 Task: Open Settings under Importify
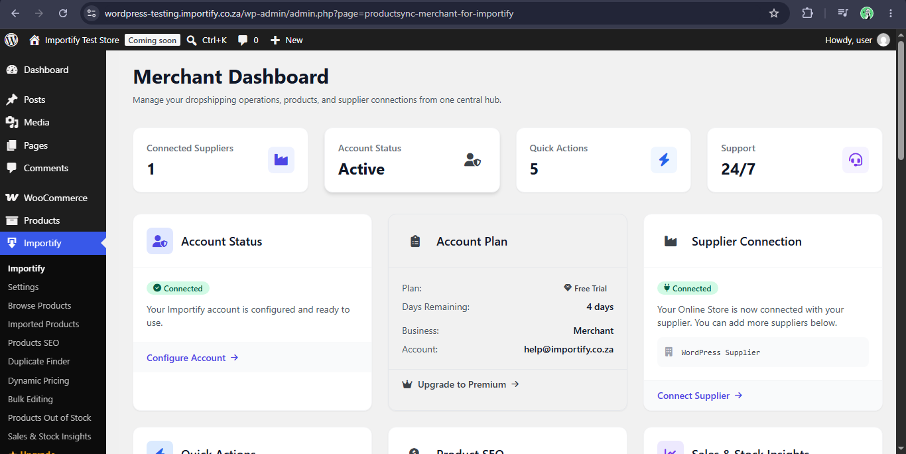23,287
